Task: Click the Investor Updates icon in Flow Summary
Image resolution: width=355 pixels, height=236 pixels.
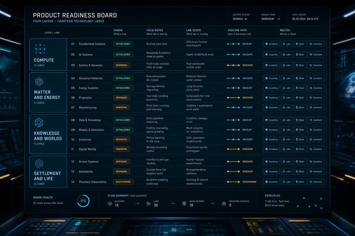Action: point(224,204)
